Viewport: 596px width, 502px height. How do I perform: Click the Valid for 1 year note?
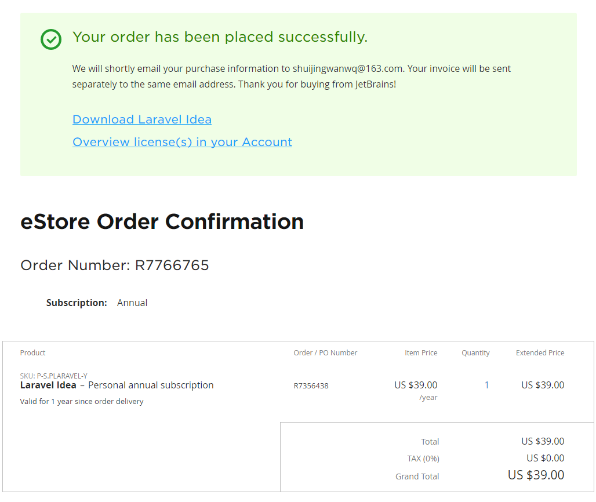pyautogui.click(x=81, y=401)
